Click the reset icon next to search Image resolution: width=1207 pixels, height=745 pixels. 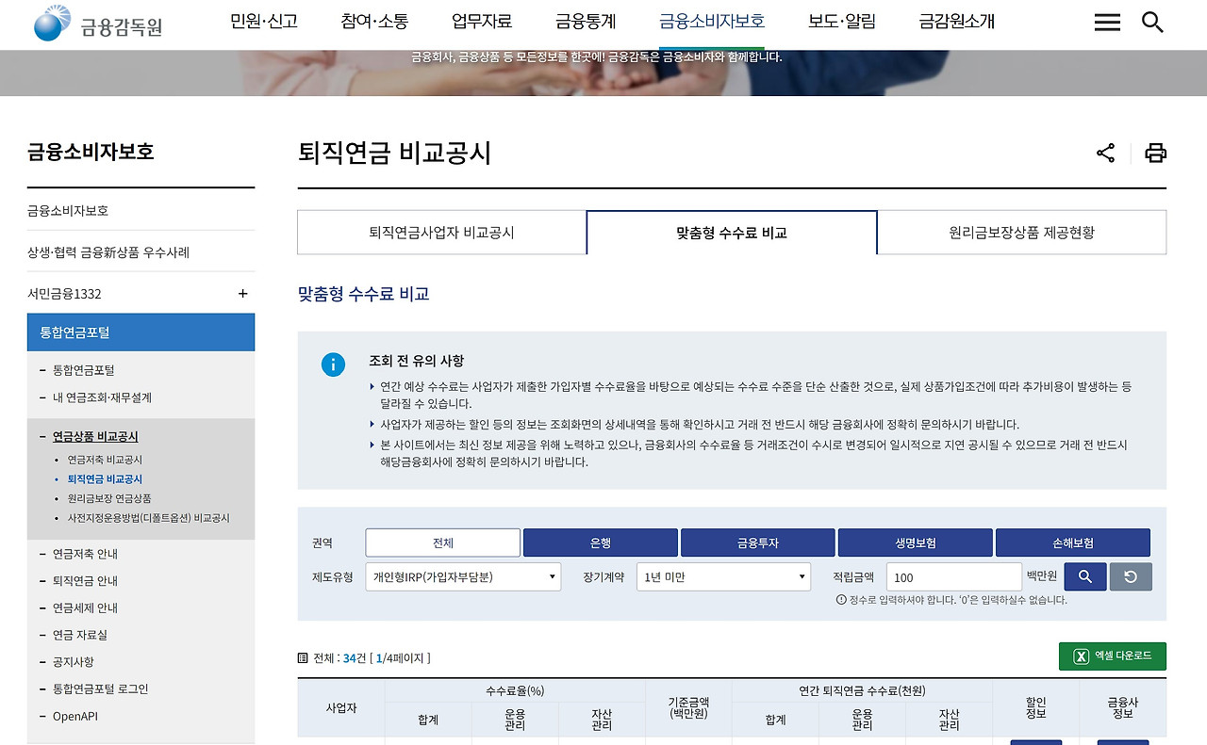coord(1131,575)
